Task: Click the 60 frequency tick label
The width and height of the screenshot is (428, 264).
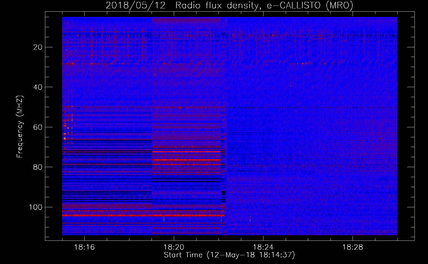Action: pyautogui.click(x=38, y=127)
